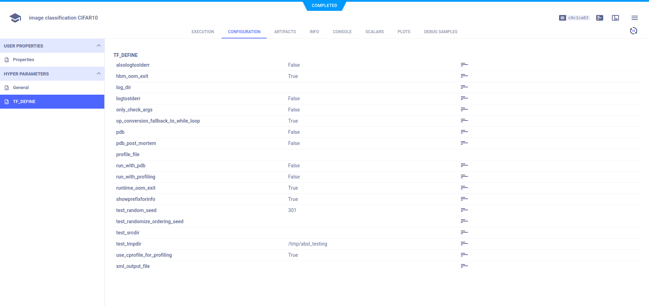Screen dimensions: 649x306
Task: Click the auto-refresh pause icon
Action: 633,31
